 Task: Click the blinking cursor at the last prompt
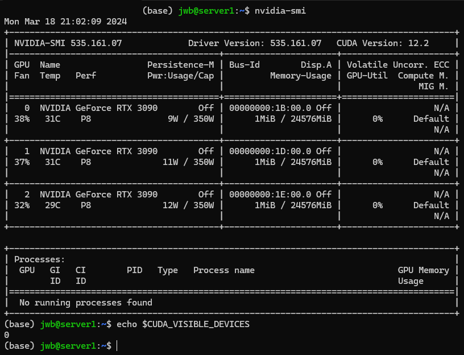pos(115,345)
